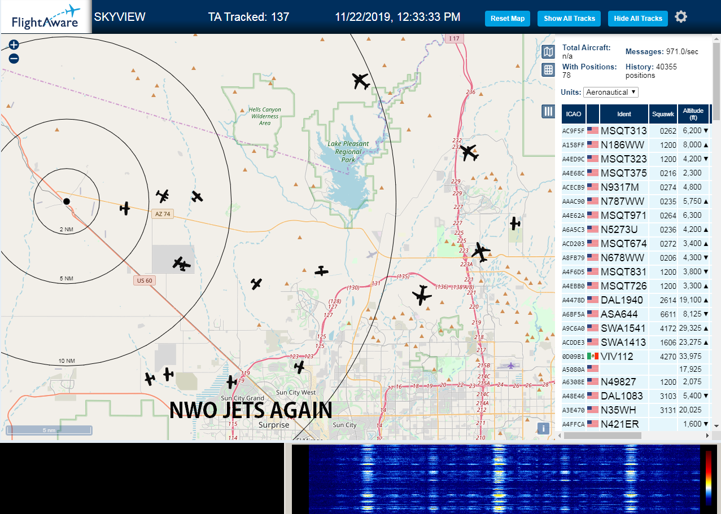This screenshot has width=721, height=514.
Task: Click the US 60 highway label
Action: (x=146, y=280)
